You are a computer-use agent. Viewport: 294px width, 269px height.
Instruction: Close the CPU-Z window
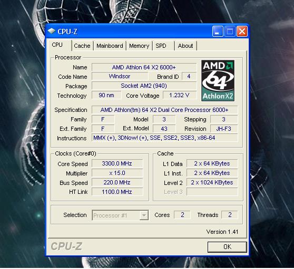tap(242, 31)
